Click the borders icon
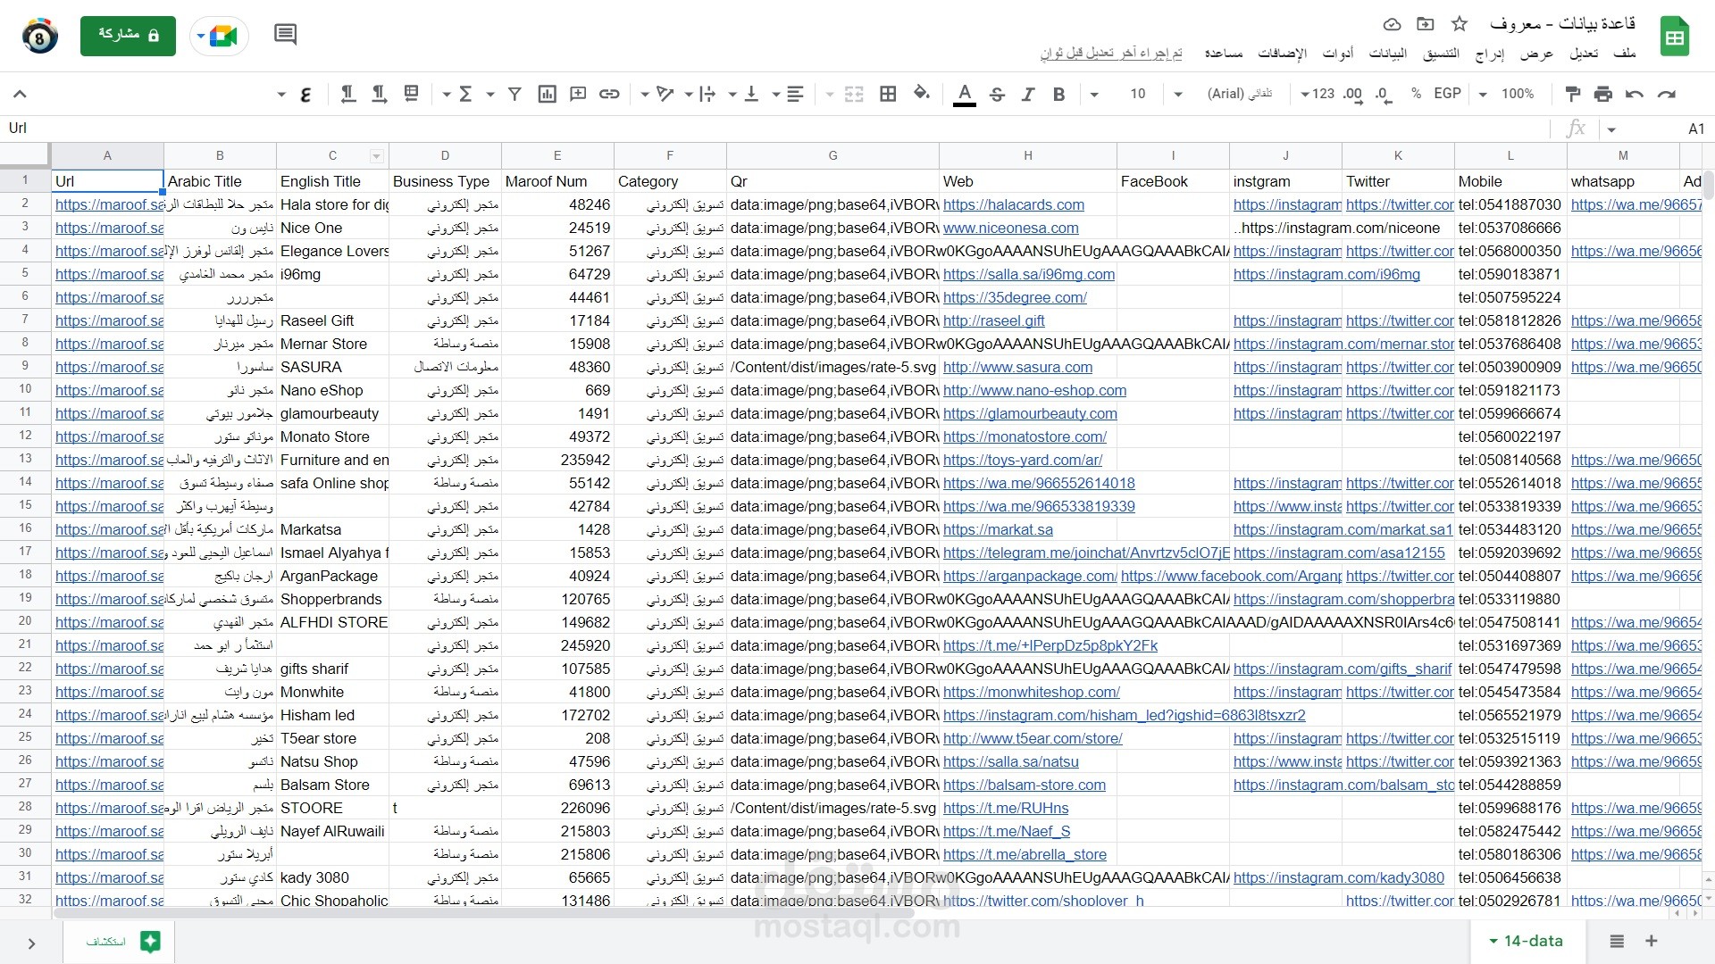The height and width of the screenshot is (964, 1715). [888, 94]
